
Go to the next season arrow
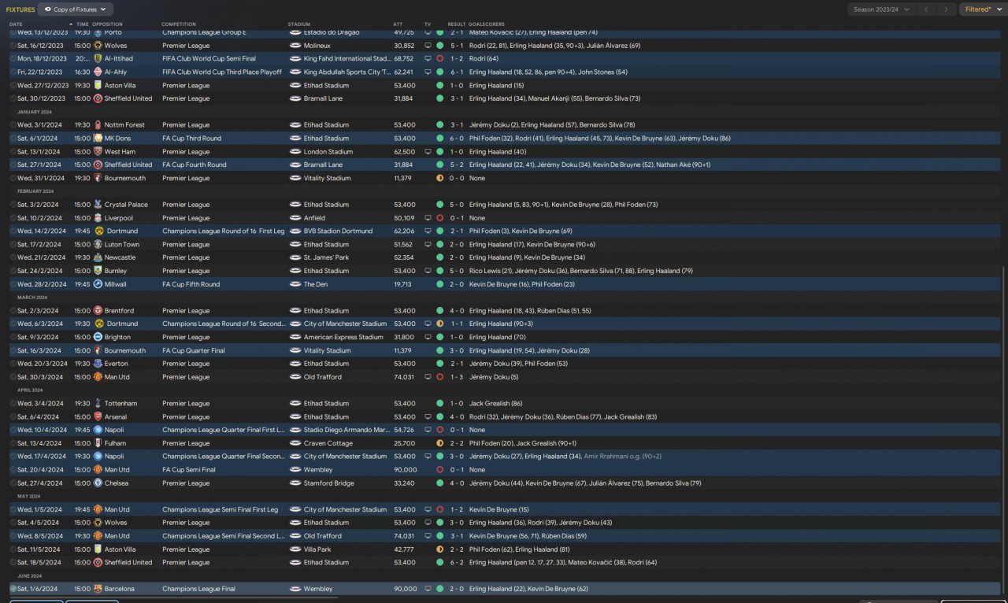click(x=947, y=9)
